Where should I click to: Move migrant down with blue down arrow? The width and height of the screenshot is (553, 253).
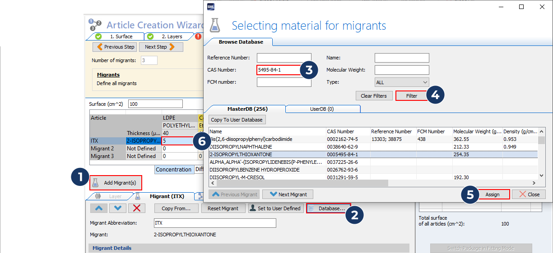[117, 208]
